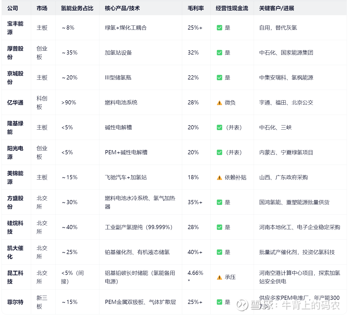Click the green checkbox in 阳光电源 row
Screen dimensions: 350x316
coord(219,152)
